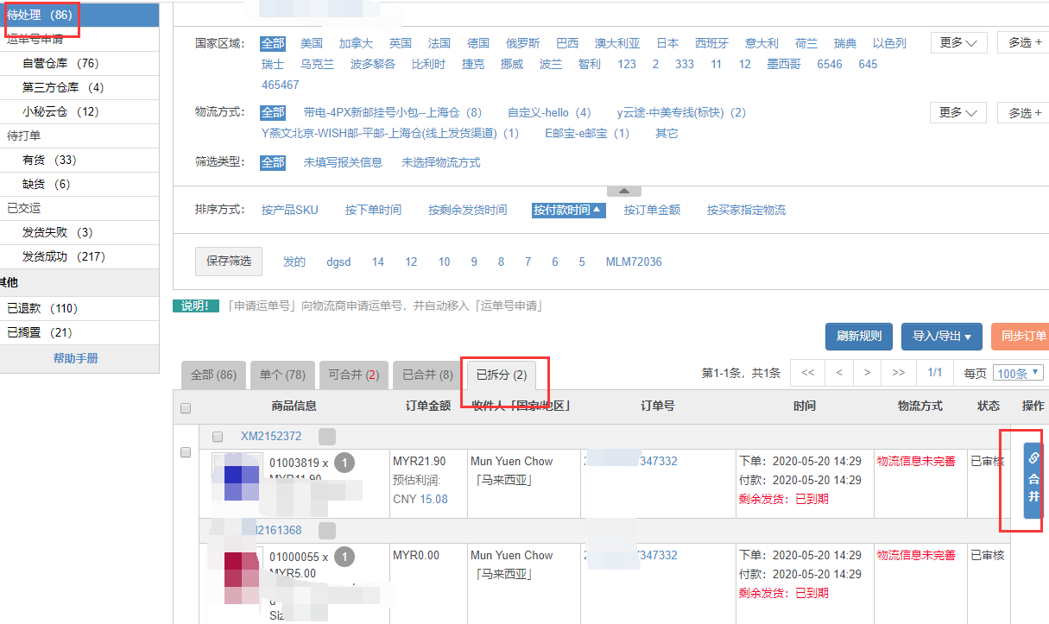Go to the first page of results
Image resolution: width=1049 pixels, height=624 pixels.
tap(808, 373)
